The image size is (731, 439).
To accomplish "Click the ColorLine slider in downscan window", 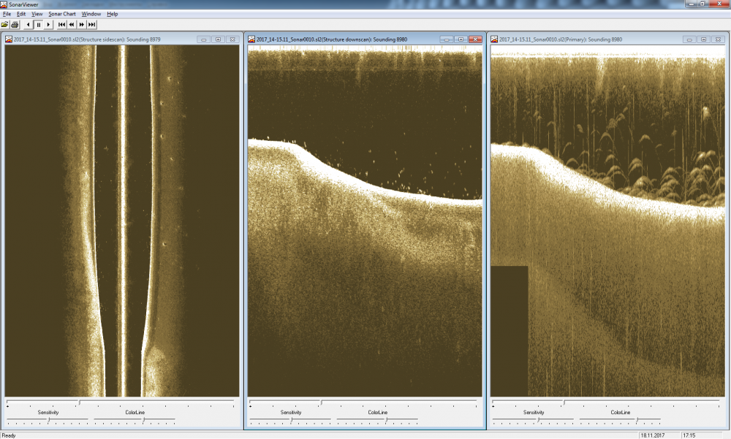I will pyautogui.click(x=377, y=420).
